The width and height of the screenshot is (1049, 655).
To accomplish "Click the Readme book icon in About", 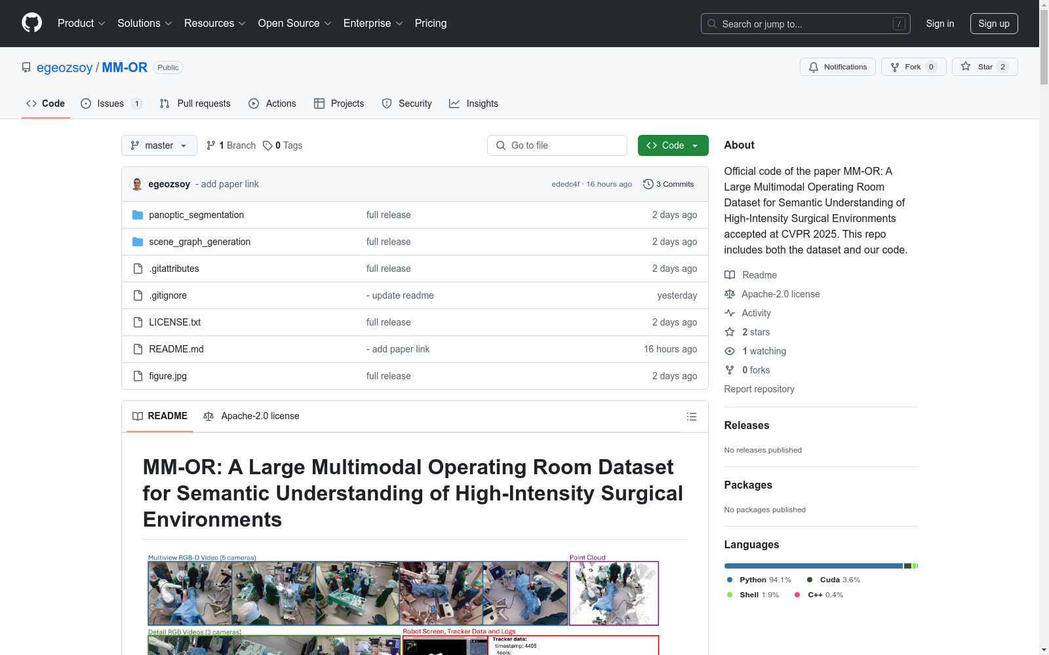I will click(x=730, y=275).
